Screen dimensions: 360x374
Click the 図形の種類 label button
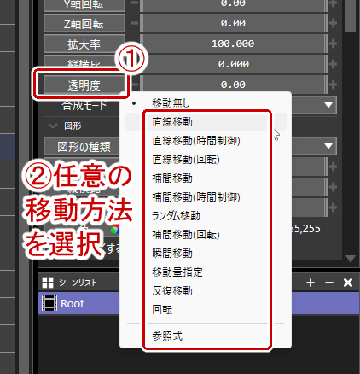click(x=83, y=147)
